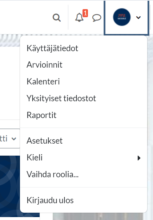
Task: Expand the Kieli submenu arrow
Action: click(139, 158)
